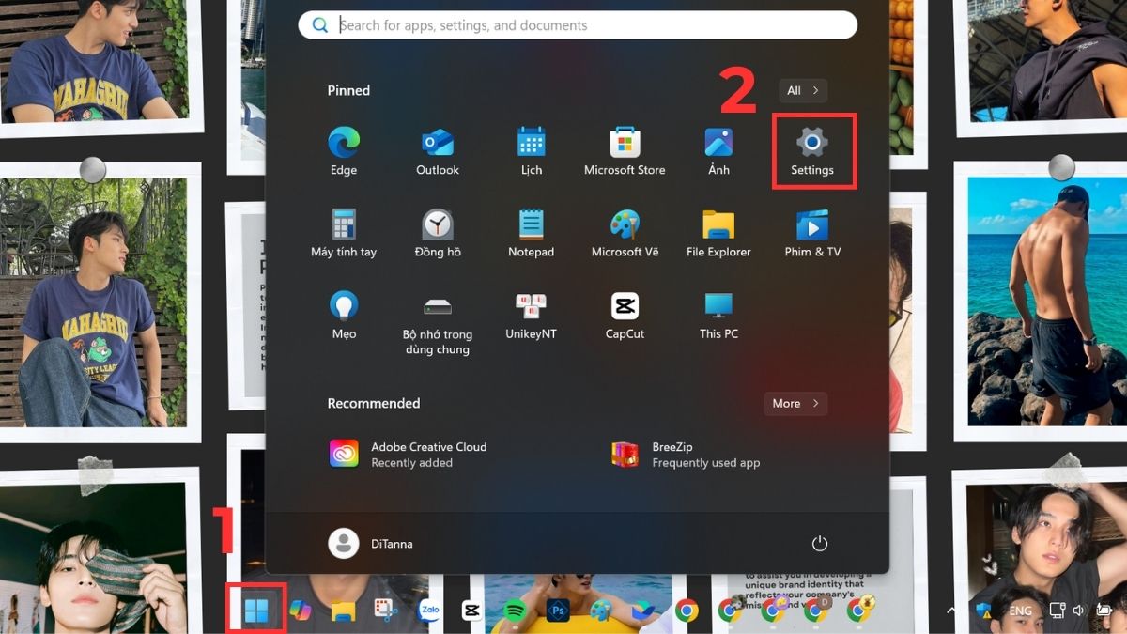Launch Google Chrome from the taskbar
The image size is (1127, 634).
687,611
